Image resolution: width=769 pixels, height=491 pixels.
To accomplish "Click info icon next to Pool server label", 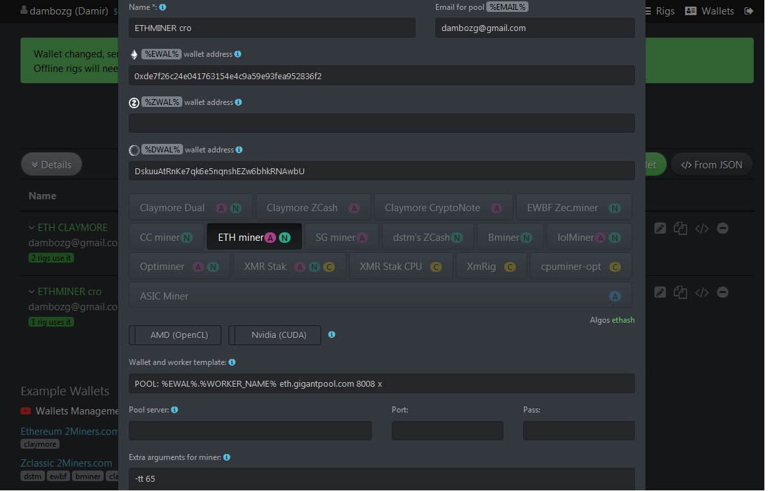I will point(174,410).
